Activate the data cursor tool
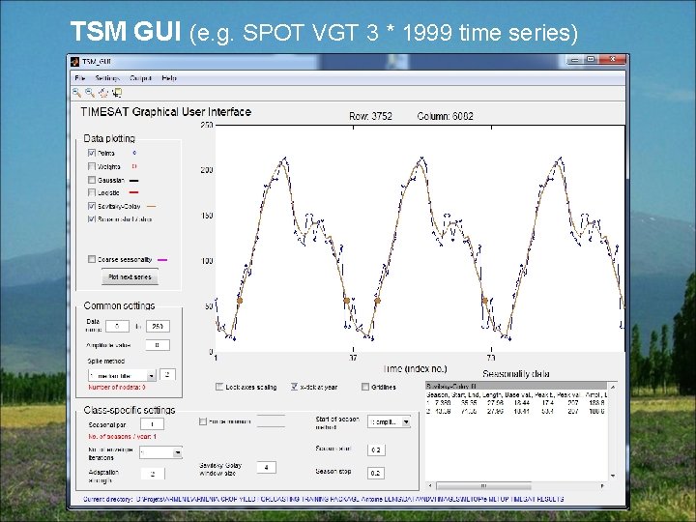 tap(117, 93)
